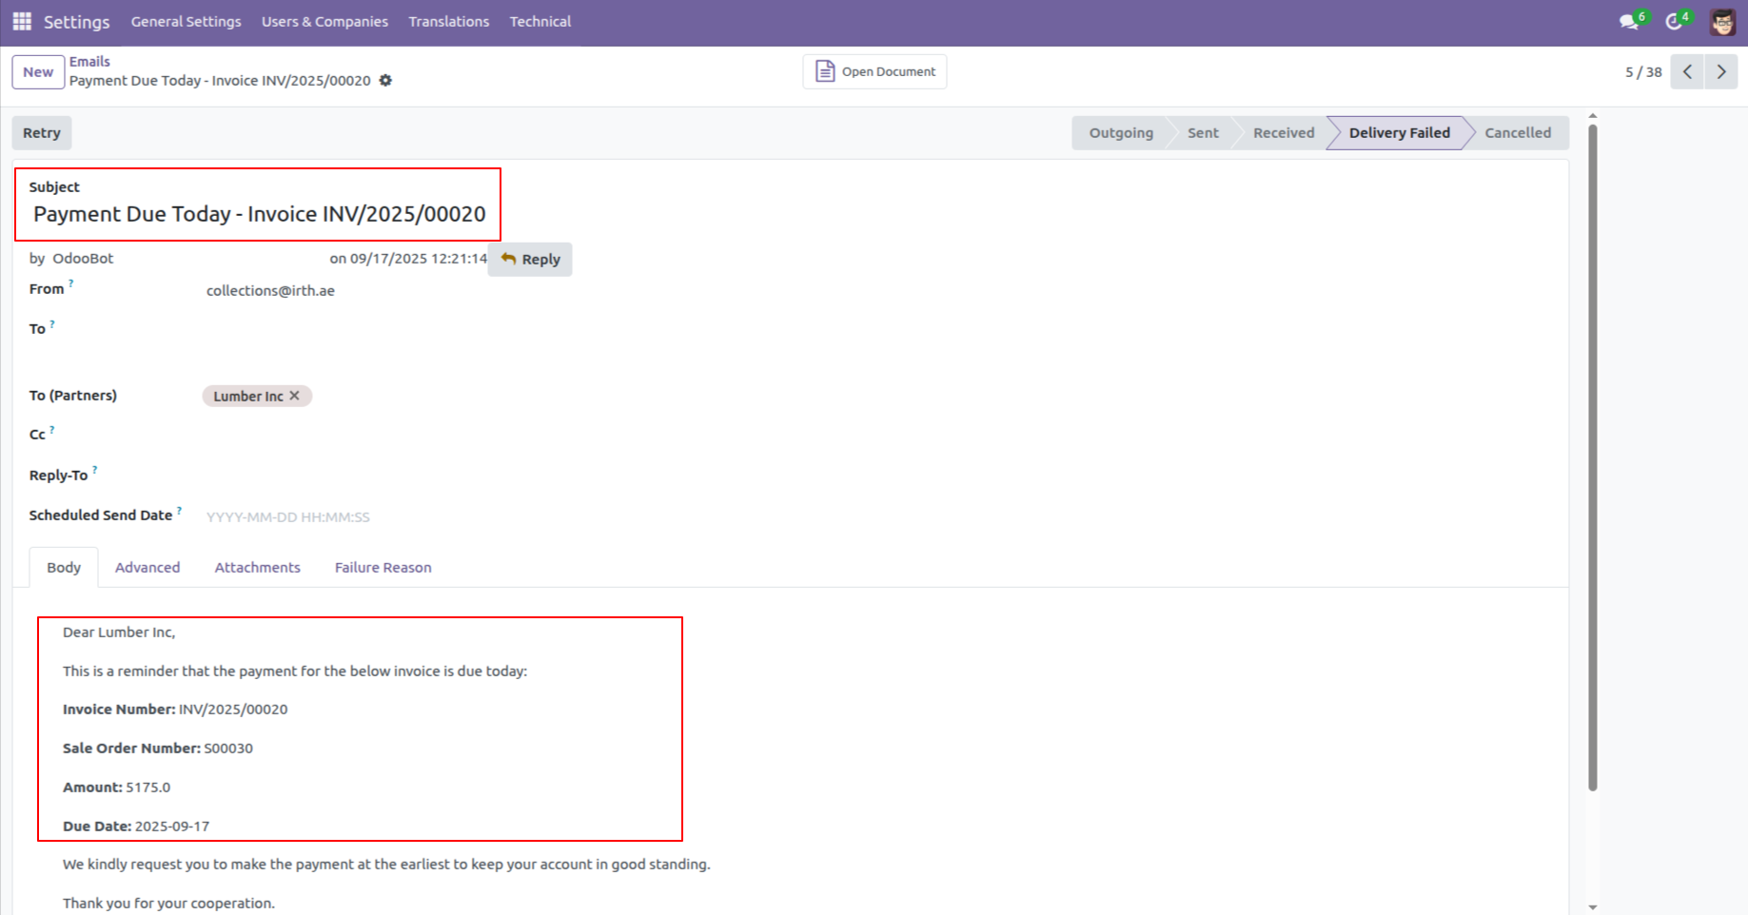Open the record actions gear menu
The height and width of the screenshot is (915, 1748).
[x=385, y=81]
